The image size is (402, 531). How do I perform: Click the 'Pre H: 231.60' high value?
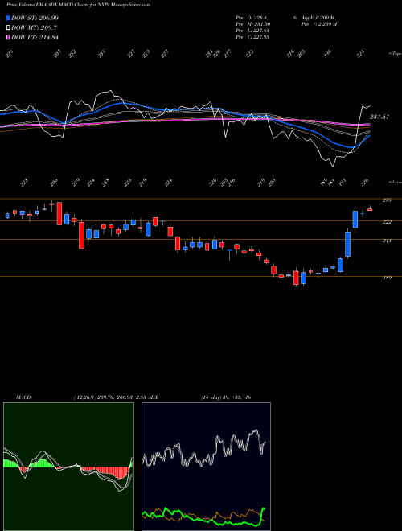252,24
